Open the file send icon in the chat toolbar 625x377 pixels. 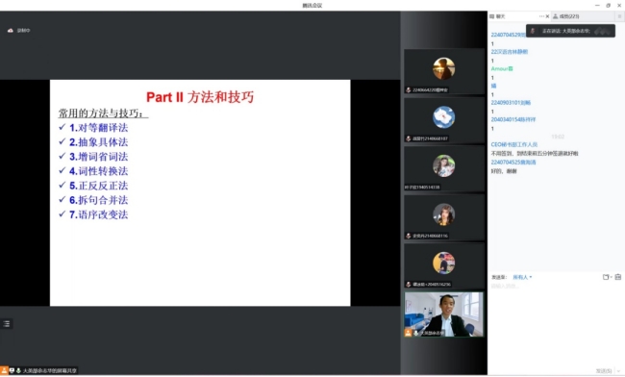[x=606, y=277]
